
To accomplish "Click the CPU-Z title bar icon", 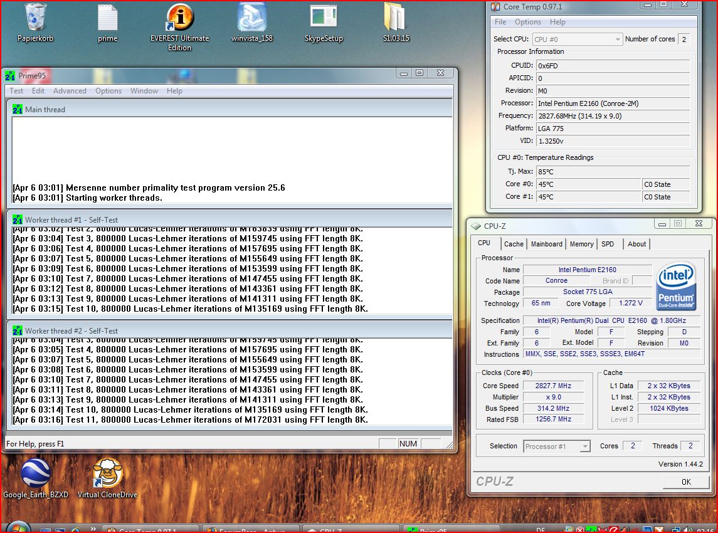I will tap(476, 226).
